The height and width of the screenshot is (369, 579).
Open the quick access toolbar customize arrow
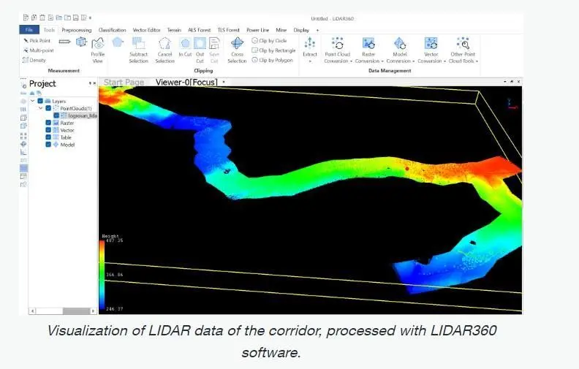[x=90, y=18]
